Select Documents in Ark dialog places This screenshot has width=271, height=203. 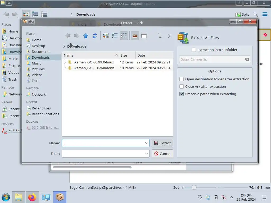[43, 52]
